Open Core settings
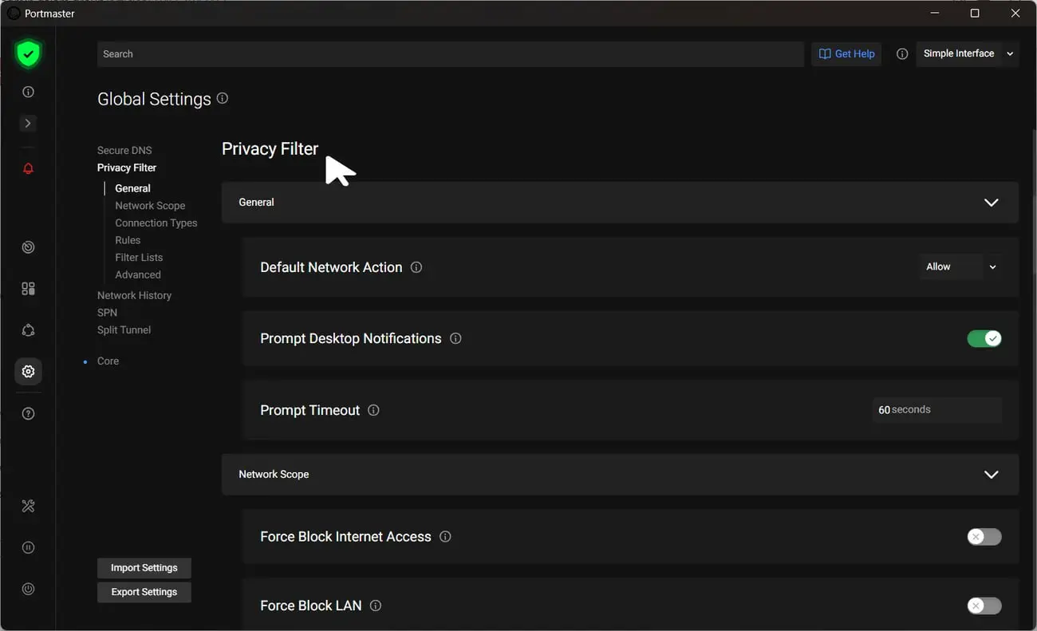Image resolution: width=1037 pixels, height=631 pixels. (108, 361)
